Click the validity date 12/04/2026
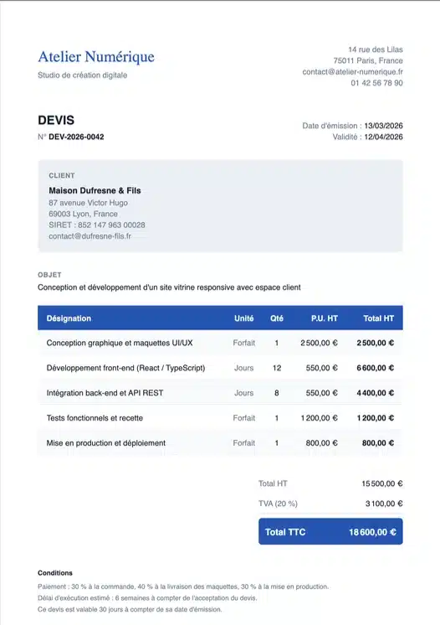The image size is (440, 625). tap(383, 137)
